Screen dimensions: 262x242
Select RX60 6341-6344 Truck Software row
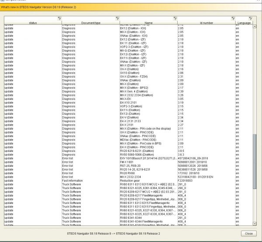tap(128, 218)
